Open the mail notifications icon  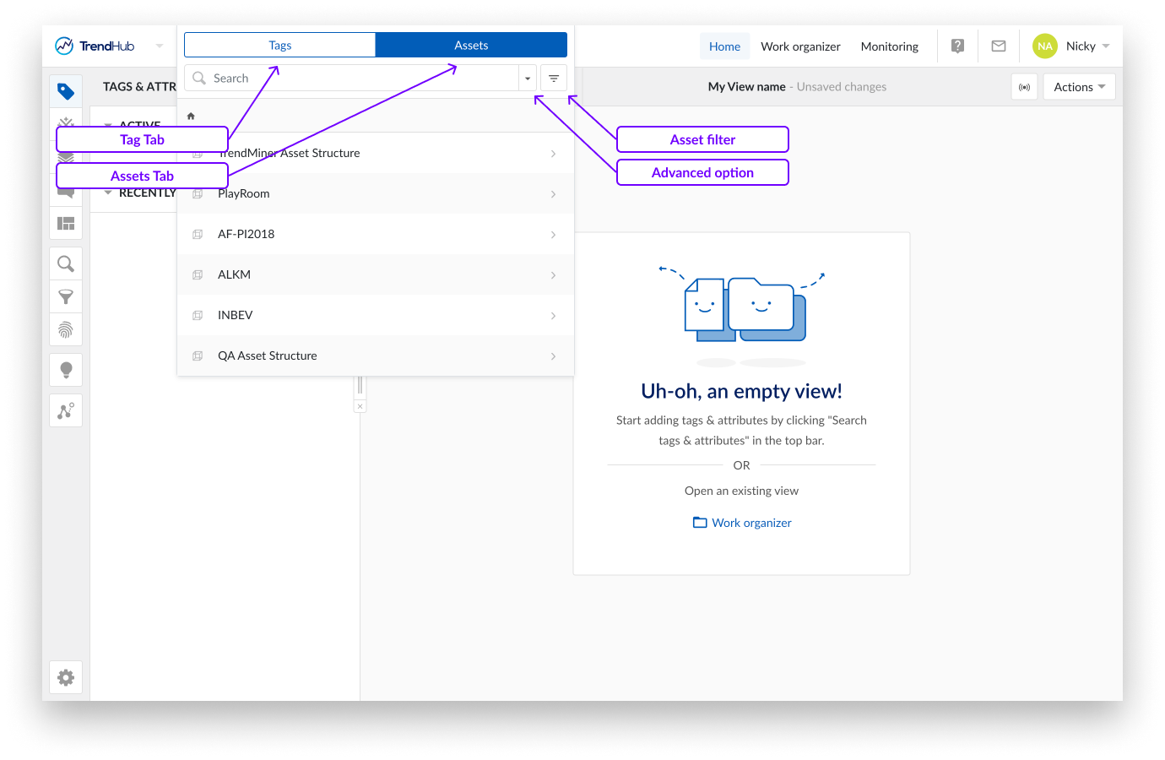[x=999, y=46]
